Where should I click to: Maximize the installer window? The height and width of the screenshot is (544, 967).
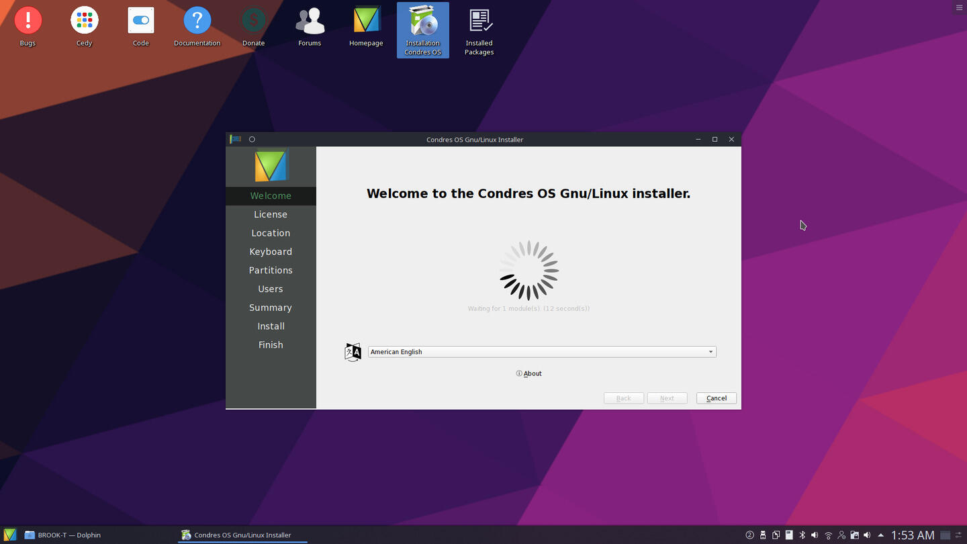(x=715, y=139)
